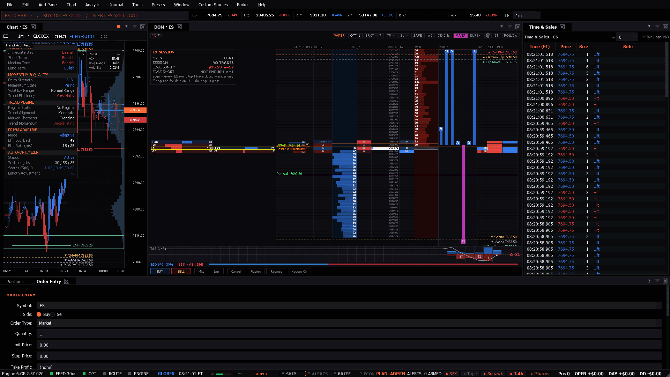Toggle the EUREX button in DOM toolbar
670x377 pixels.
(475, 36)
